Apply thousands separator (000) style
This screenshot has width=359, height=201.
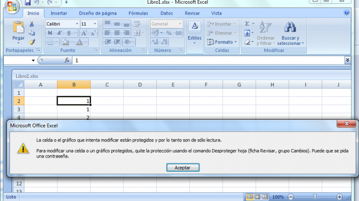[179, 33]
